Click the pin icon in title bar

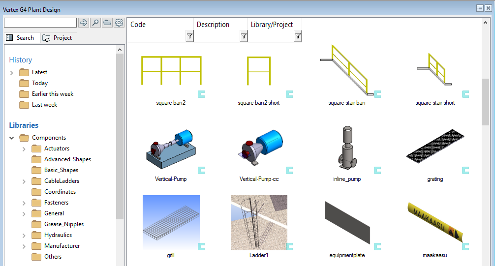click(480, 8)
